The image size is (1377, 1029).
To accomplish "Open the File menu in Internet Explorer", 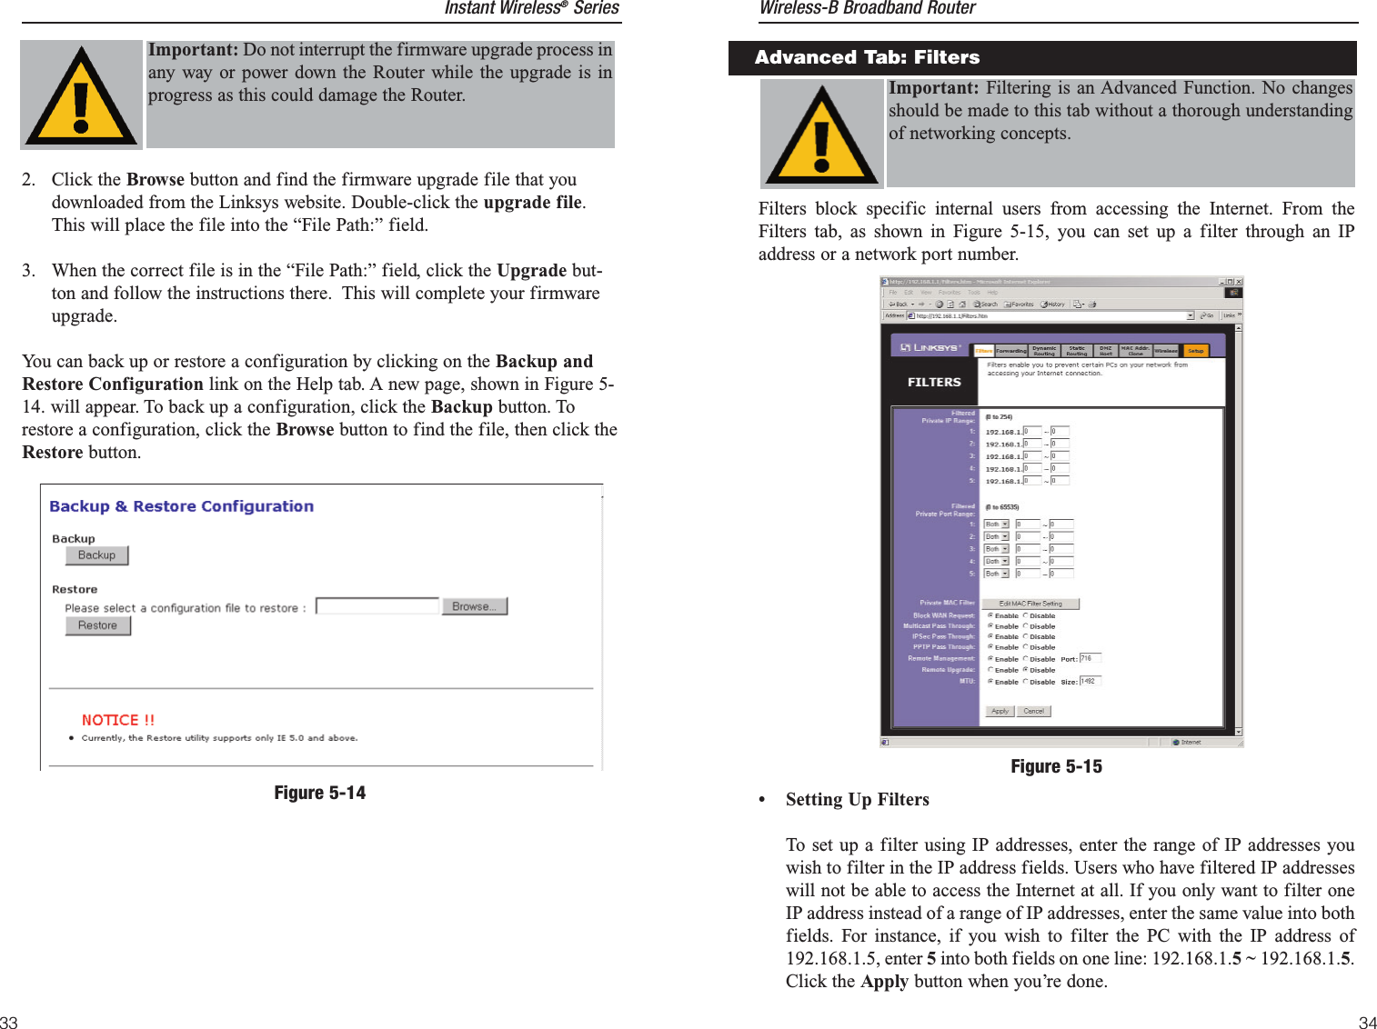I will [892, 293].
